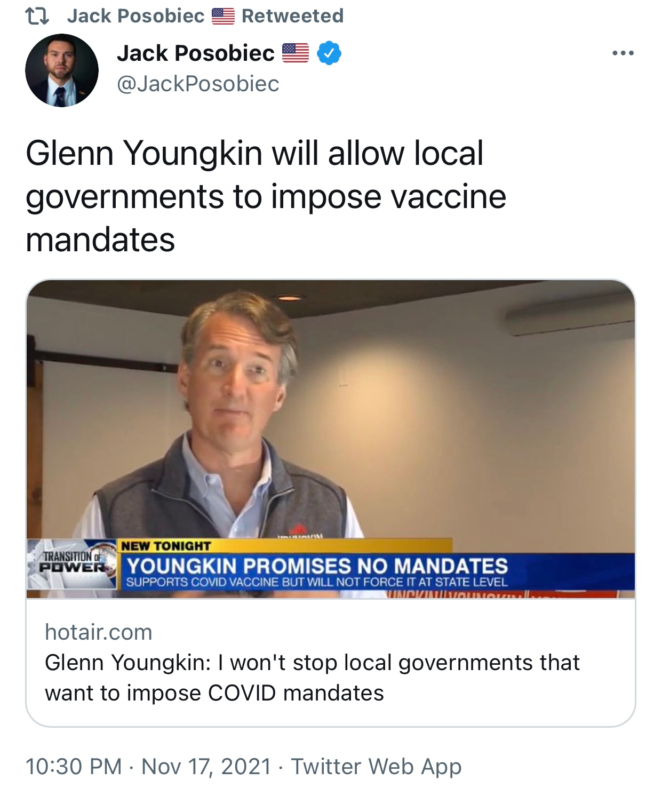Click the 'NEW TONIGHT' yellow label

tap(166, 546)
